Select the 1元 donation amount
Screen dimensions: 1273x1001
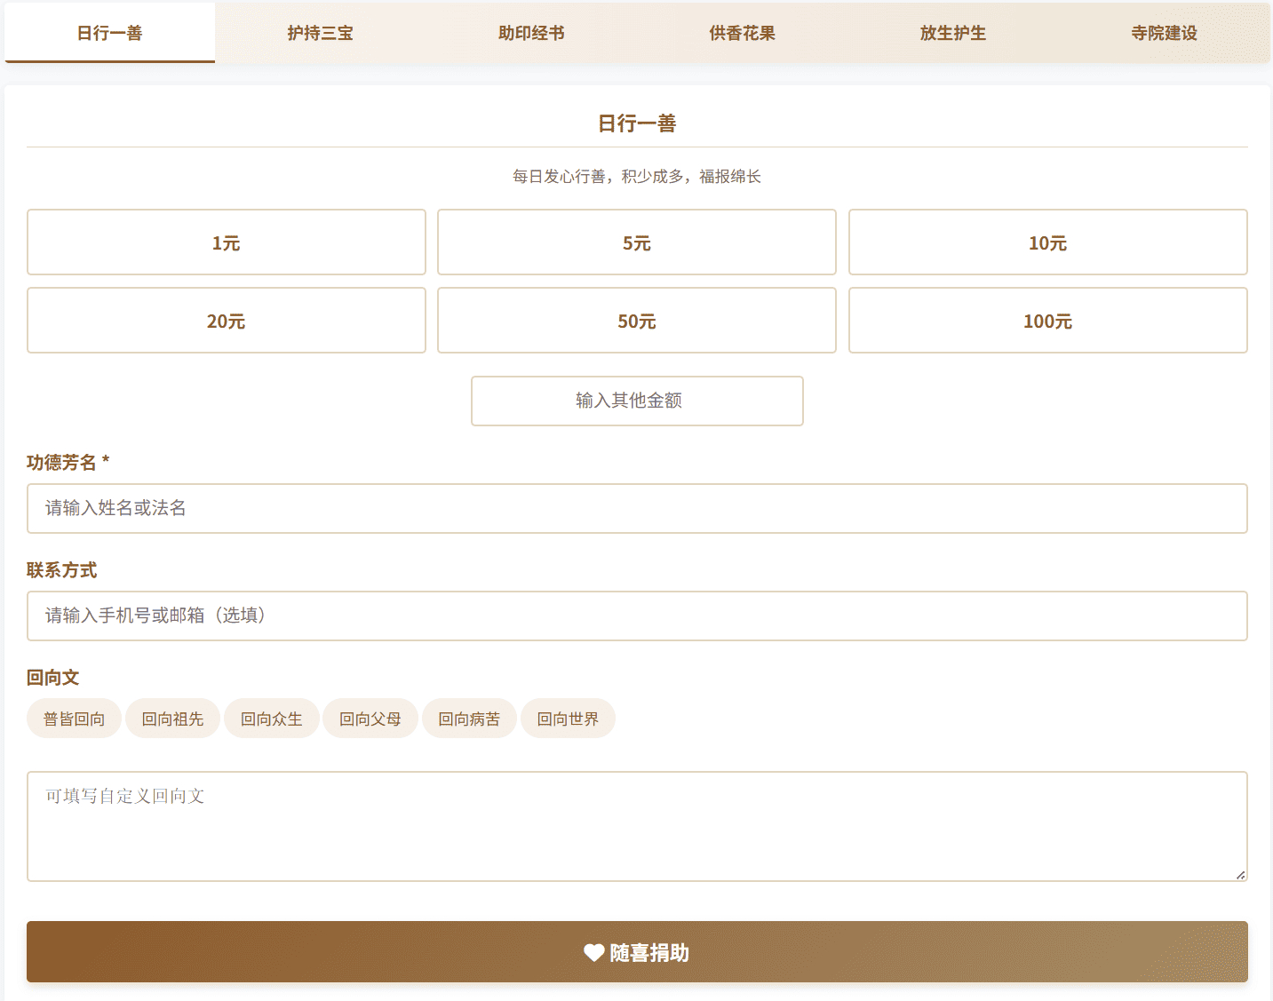(x=226, y=242)
